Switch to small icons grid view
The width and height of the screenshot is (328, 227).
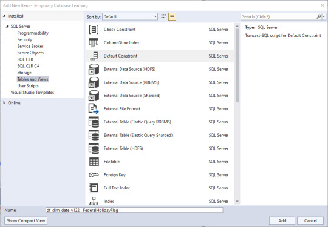[x=163, y=17]
